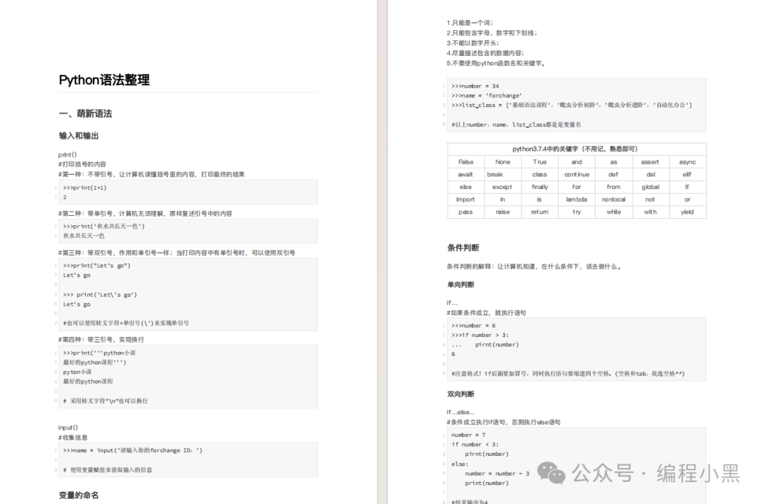Select the "try" table cell

[577, 212]
